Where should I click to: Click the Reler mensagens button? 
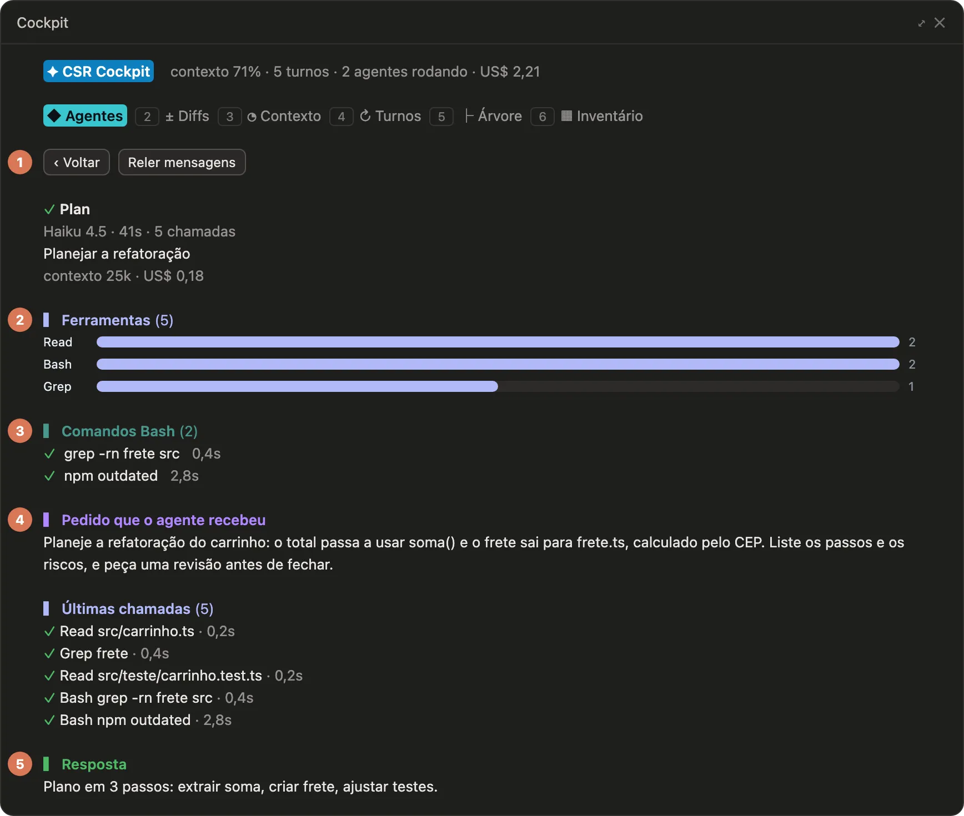tap(182, 162)
